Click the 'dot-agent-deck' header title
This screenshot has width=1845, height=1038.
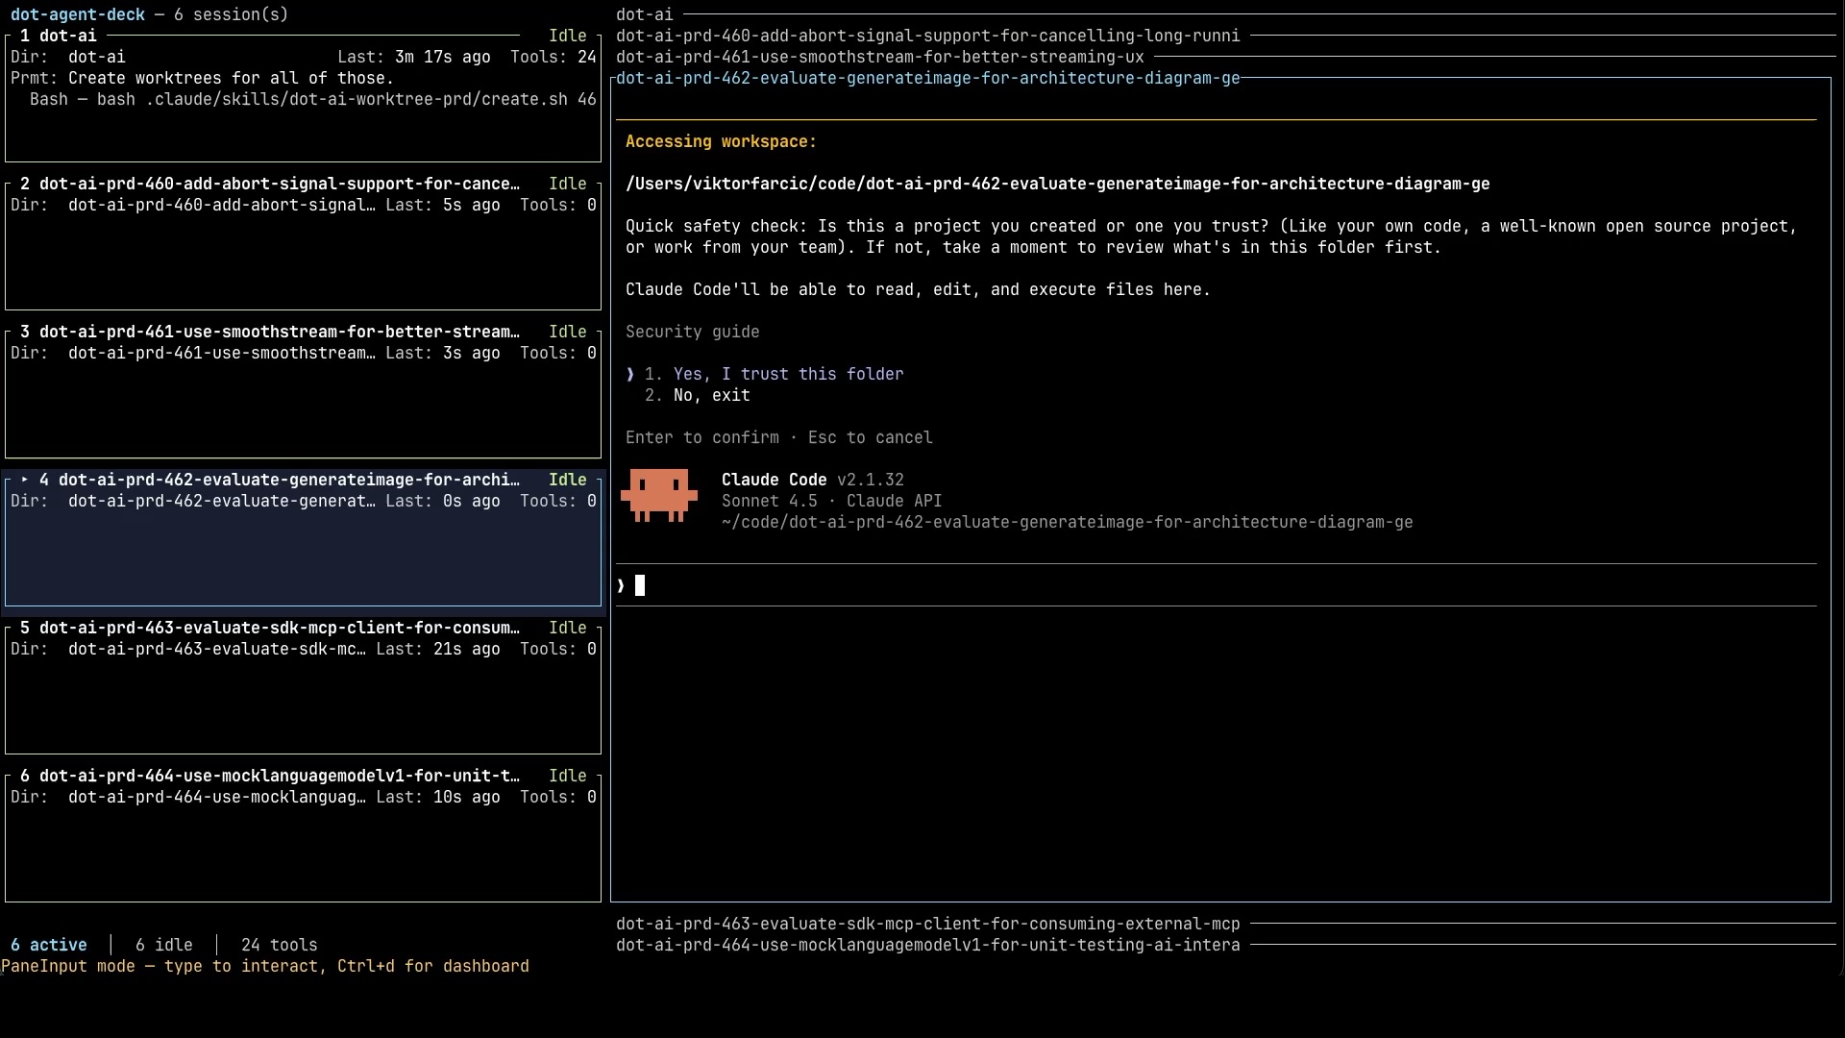[78, 14]
